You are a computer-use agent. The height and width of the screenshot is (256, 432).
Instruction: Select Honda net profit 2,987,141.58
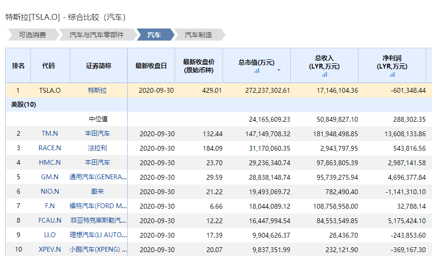point(407,163)
